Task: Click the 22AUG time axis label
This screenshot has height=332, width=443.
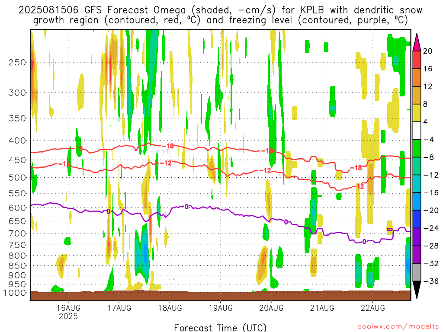Action: [x=372, y=308]
